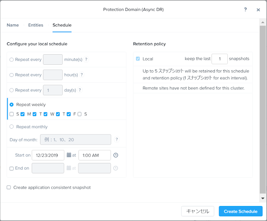Open calendar picker for Start on date
Screen dimensions: 267x221
(69, 155)
